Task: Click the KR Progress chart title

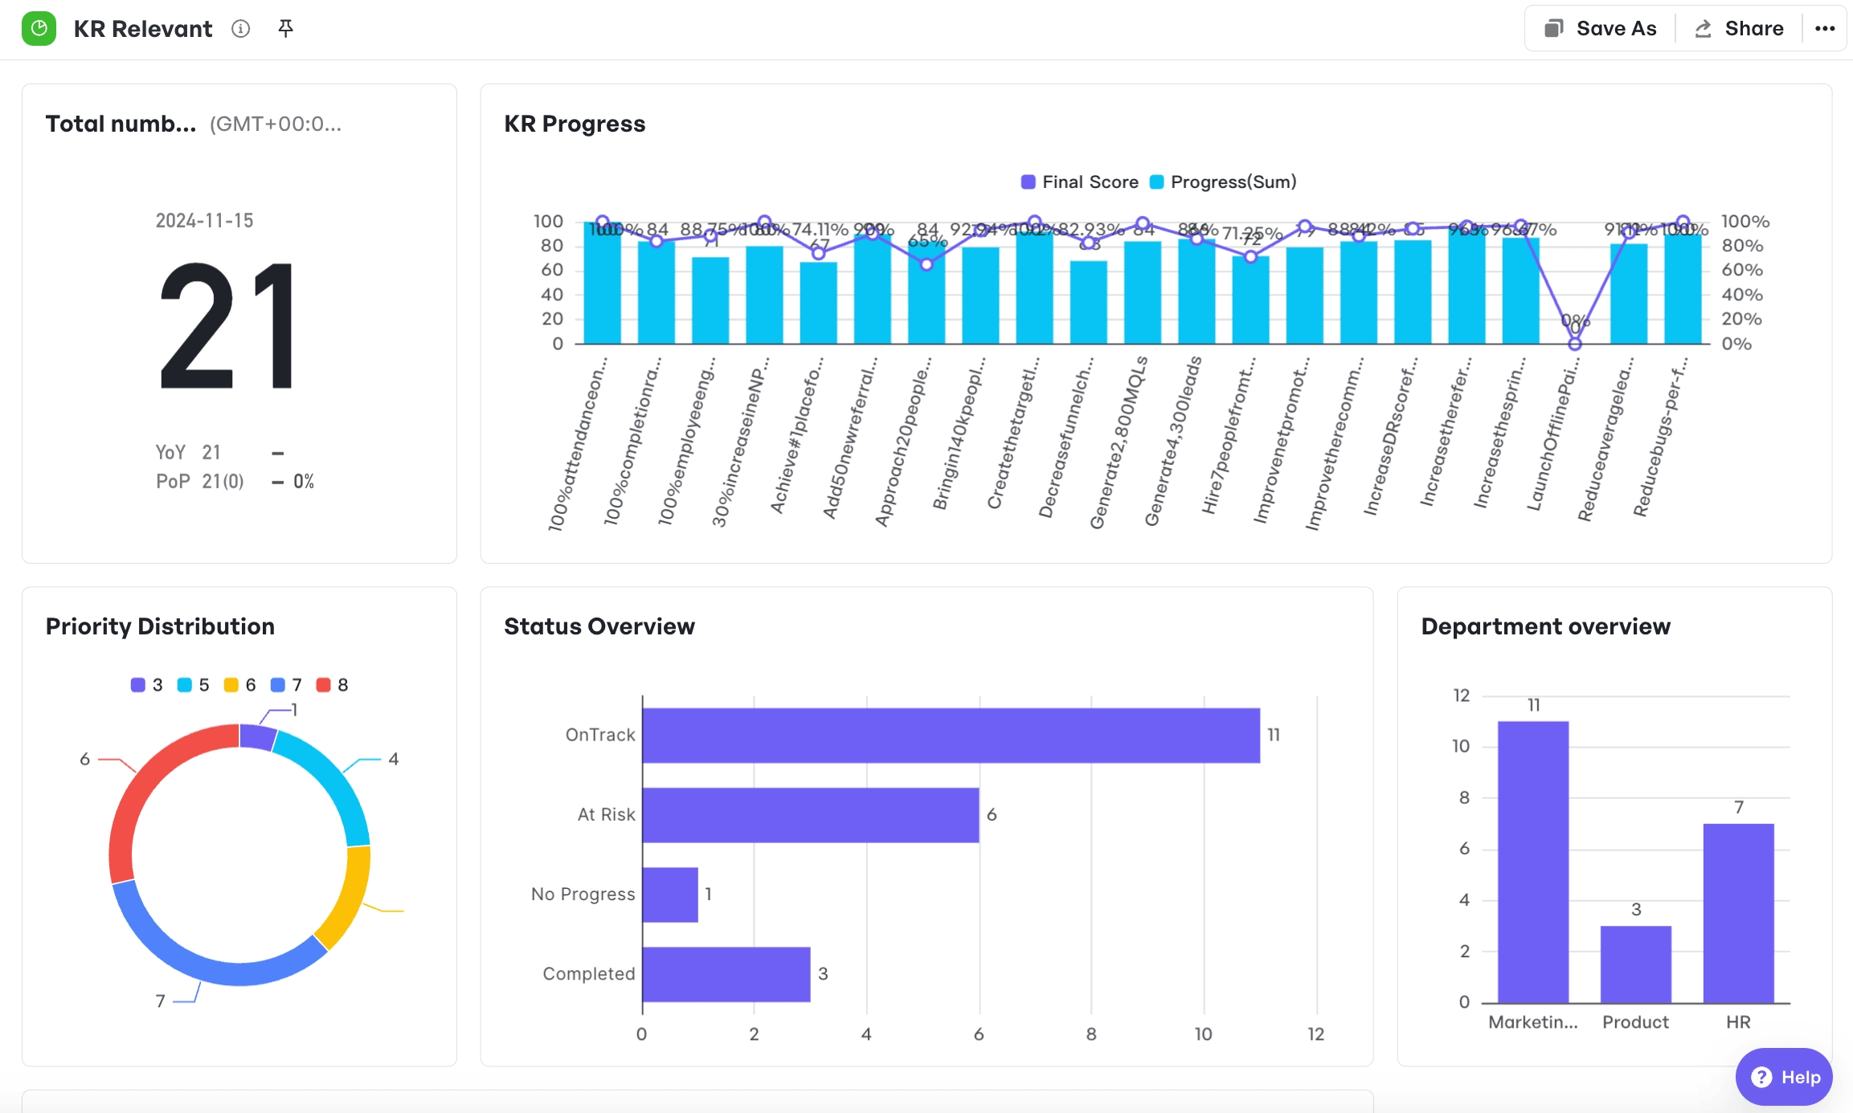Action: [575, 124]
